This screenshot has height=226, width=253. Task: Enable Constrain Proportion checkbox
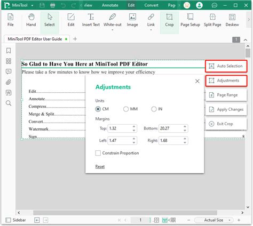[x=98, y=153]
